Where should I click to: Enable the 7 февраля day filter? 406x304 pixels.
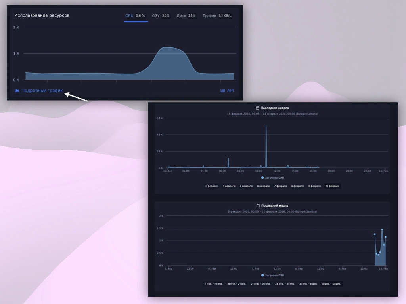point(280,186)
